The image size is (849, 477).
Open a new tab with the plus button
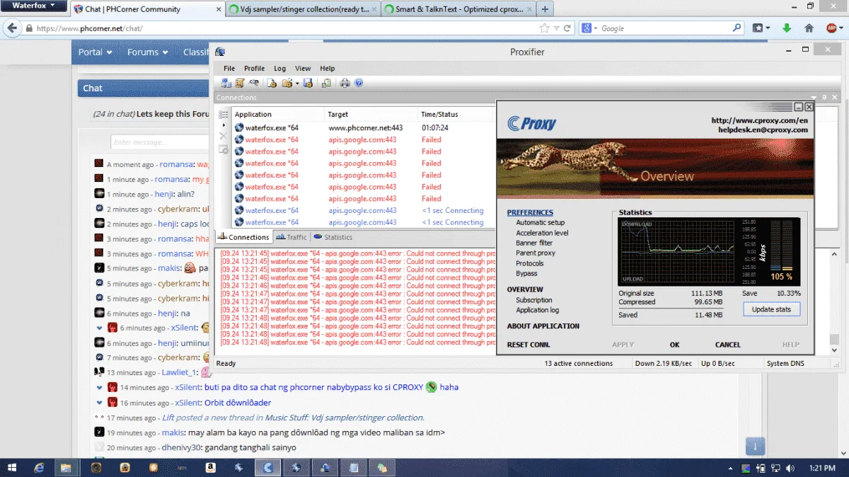545,9
